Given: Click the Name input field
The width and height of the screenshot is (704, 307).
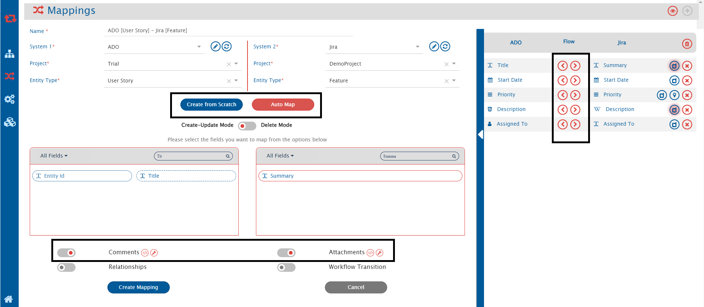Looking at the screenshot, I should (x=228, y=30).
